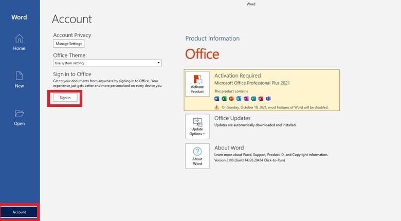The height and width of the screenshot is (221, 401).
Task: Click the Word title in the sidebar header
Action: pos(19,17)
